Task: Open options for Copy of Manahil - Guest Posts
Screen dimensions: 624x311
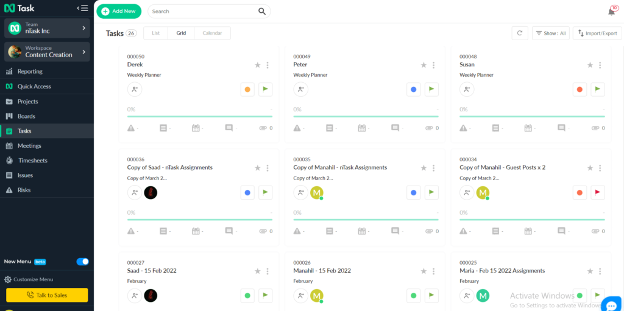Action: pos(600,168)
